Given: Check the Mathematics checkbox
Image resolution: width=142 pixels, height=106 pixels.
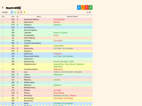Looking at the screenshot, I should point(3,82).
